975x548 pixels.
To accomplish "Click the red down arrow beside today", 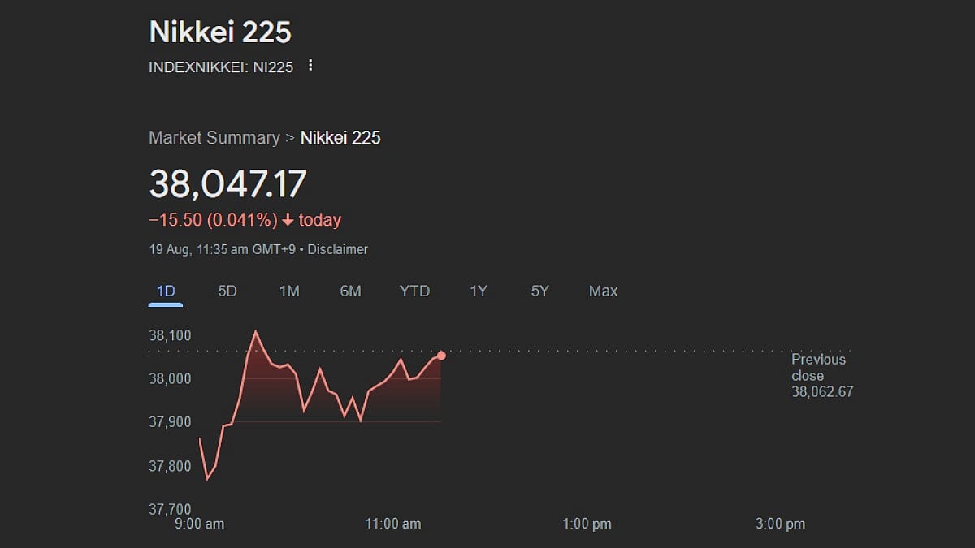I will [288, 220].
